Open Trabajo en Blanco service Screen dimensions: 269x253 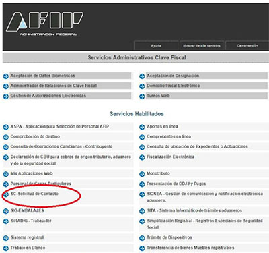(28, 248)
